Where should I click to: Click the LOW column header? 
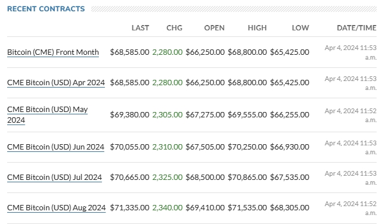(300, 28)
